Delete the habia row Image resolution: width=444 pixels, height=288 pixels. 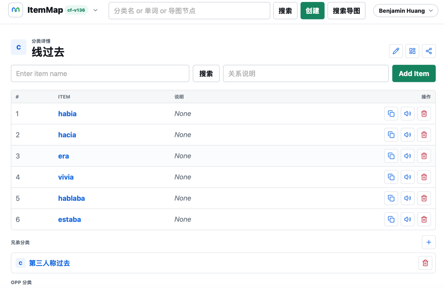424,114
